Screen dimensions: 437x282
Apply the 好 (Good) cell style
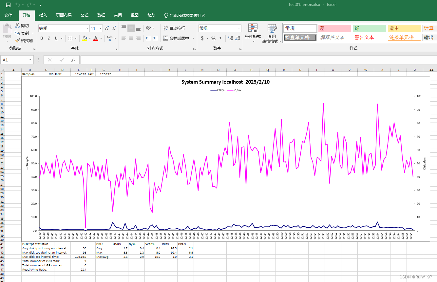tap(370, 28)
